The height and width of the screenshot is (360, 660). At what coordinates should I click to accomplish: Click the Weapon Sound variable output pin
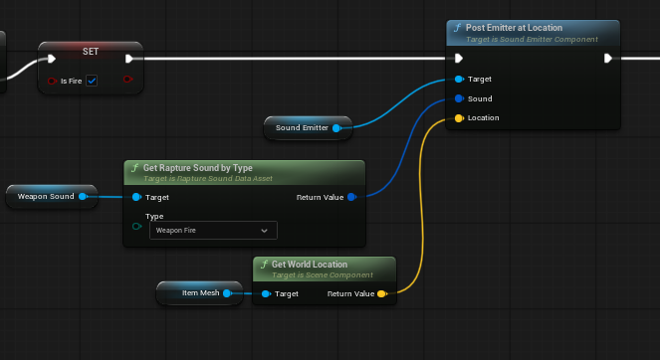tap(83, 196)
